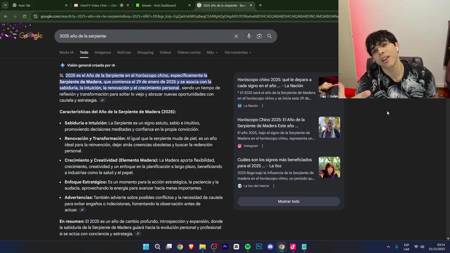This screenshot has width=450, height=253.
Task: Click the source link icon after 'antes de actuar'
Action: 82,210
